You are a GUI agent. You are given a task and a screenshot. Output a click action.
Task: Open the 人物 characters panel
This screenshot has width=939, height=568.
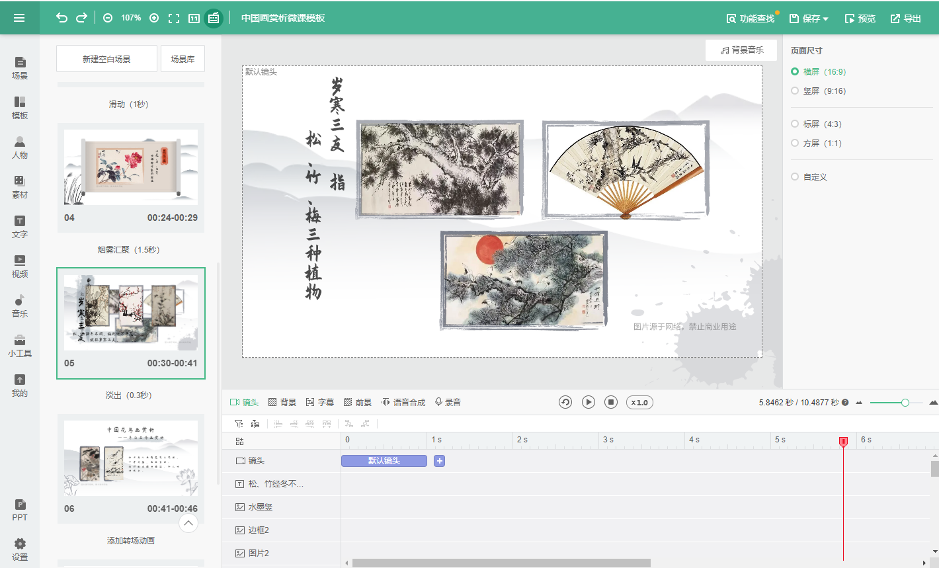coord(20,147)
